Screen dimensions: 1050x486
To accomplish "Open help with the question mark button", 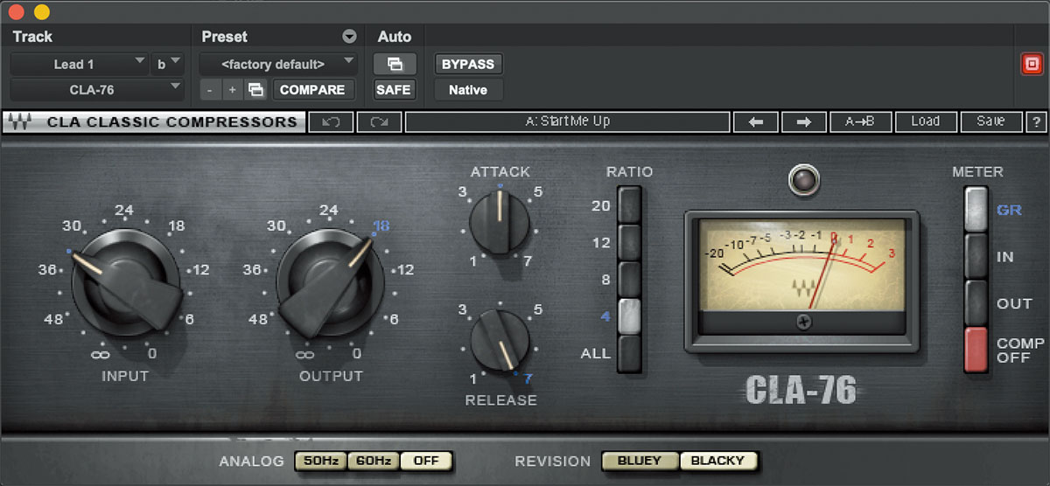I will click(x=1036, y=121).
